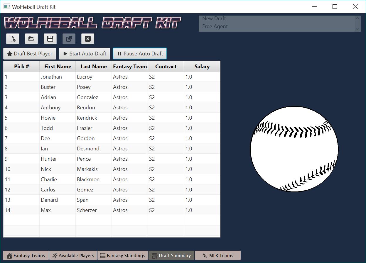Export the draft using the export arrow icon
366x263 pixels.
69,39
